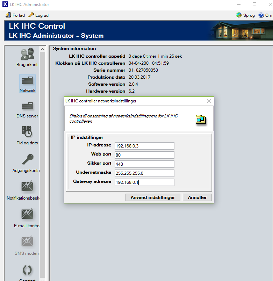Open Notifikationsbeskeder envelope icon
This screenshot has width=273, height=281.
click(x=27, y=186)
